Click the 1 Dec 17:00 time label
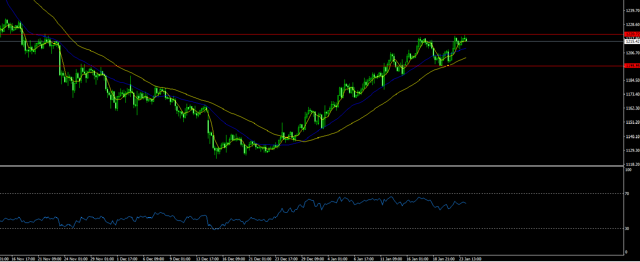Screen dimensions: 640x262 [x=128, y=259]
